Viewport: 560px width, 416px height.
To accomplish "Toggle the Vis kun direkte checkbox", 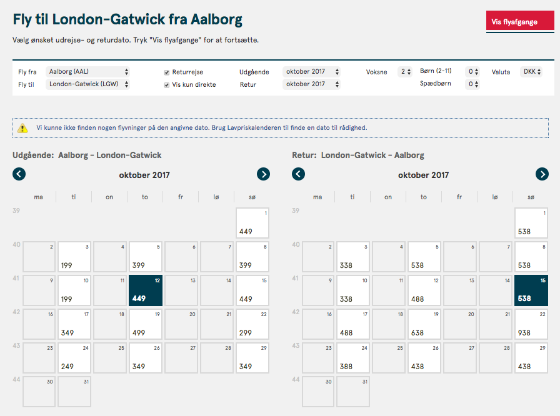I will [x=166, y=85].
